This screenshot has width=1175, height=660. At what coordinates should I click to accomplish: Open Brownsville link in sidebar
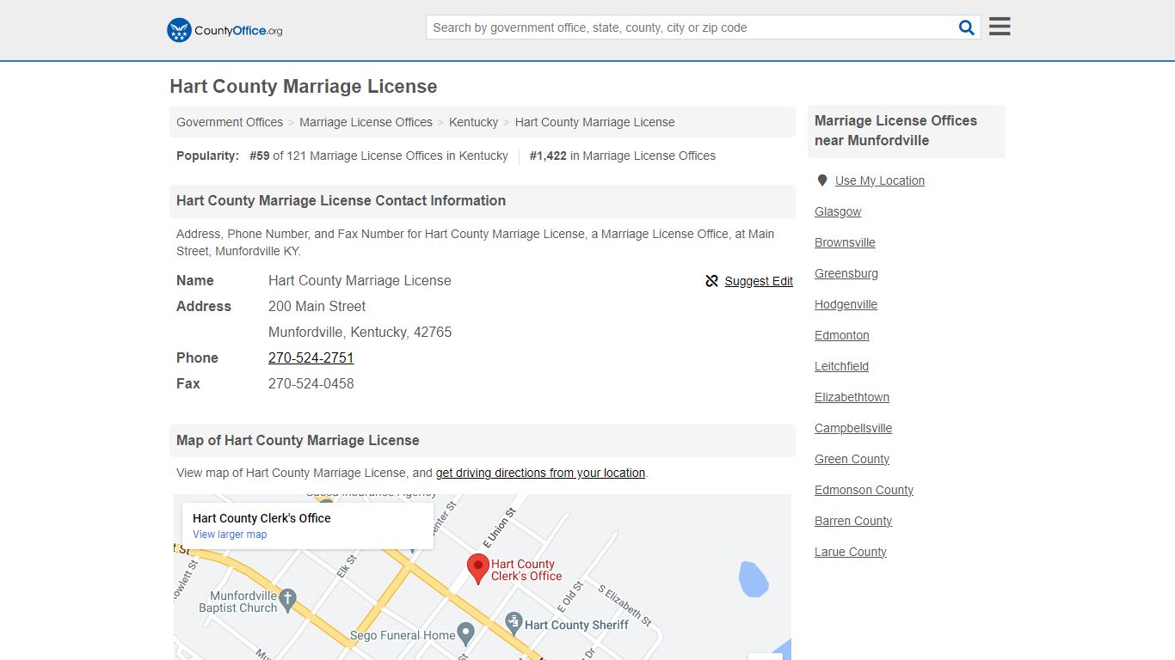[x=845, y=242]
